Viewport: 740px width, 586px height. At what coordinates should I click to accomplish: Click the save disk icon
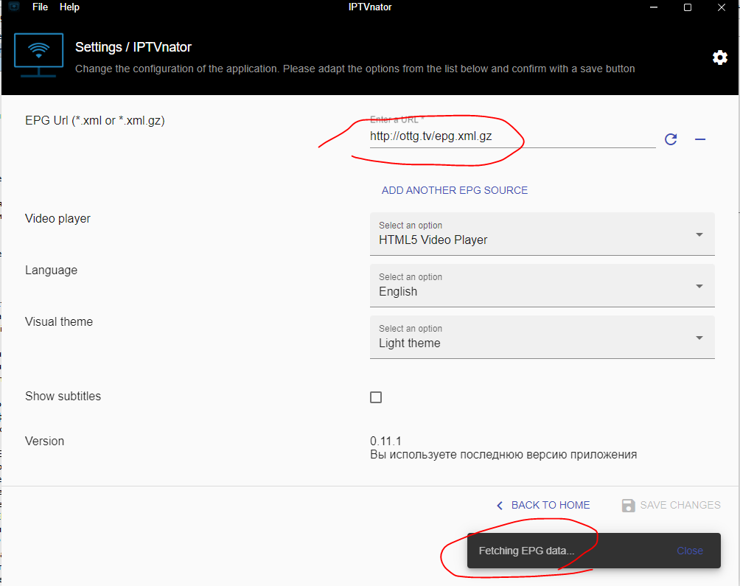[628, 506]
